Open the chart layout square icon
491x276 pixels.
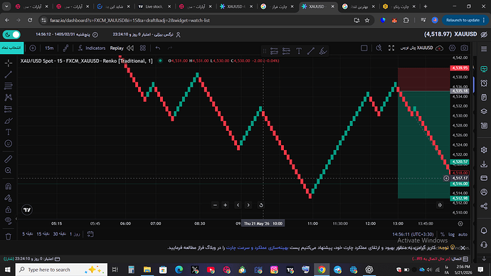tap(364, 48)
